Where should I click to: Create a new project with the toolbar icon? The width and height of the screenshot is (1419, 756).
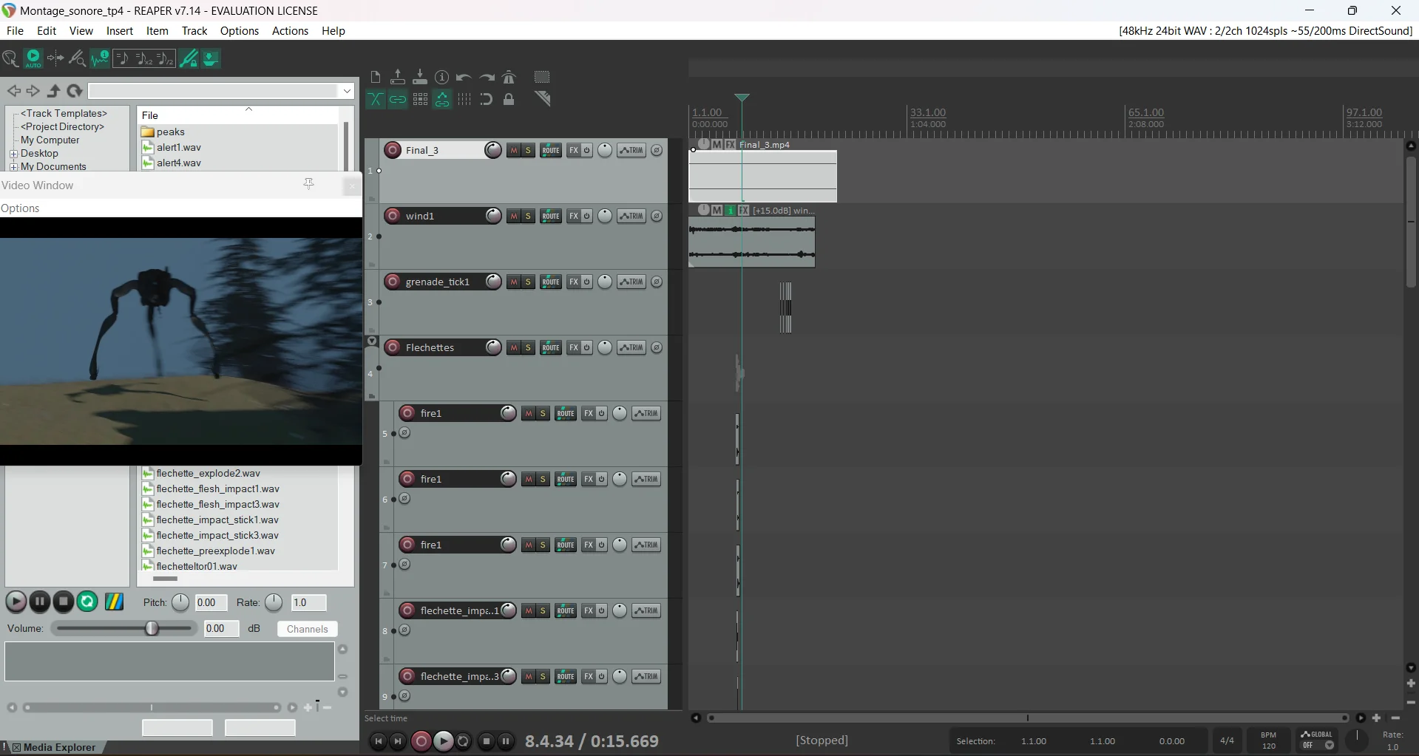376,77
